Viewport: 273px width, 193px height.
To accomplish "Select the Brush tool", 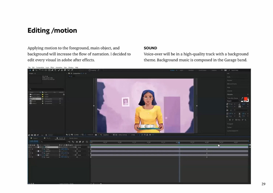I will [59, 70].
